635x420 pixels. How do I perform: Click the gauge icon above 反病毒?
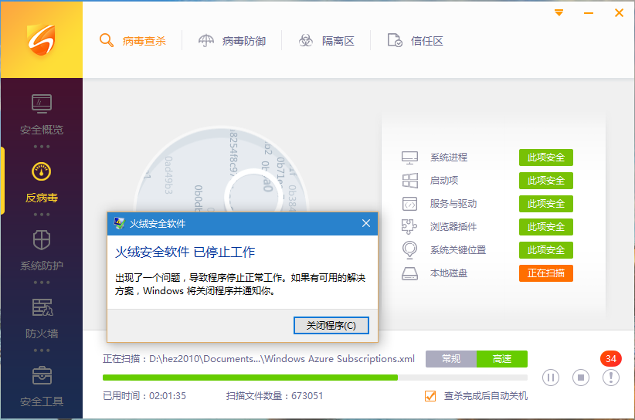pyautogui.click(x=41, y=171)
